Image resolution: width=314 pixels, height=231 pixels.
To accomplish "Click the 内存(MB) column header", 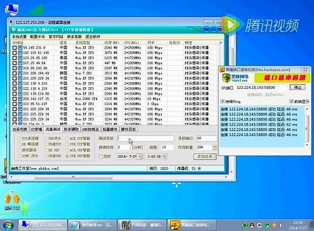I will [112, 43].
